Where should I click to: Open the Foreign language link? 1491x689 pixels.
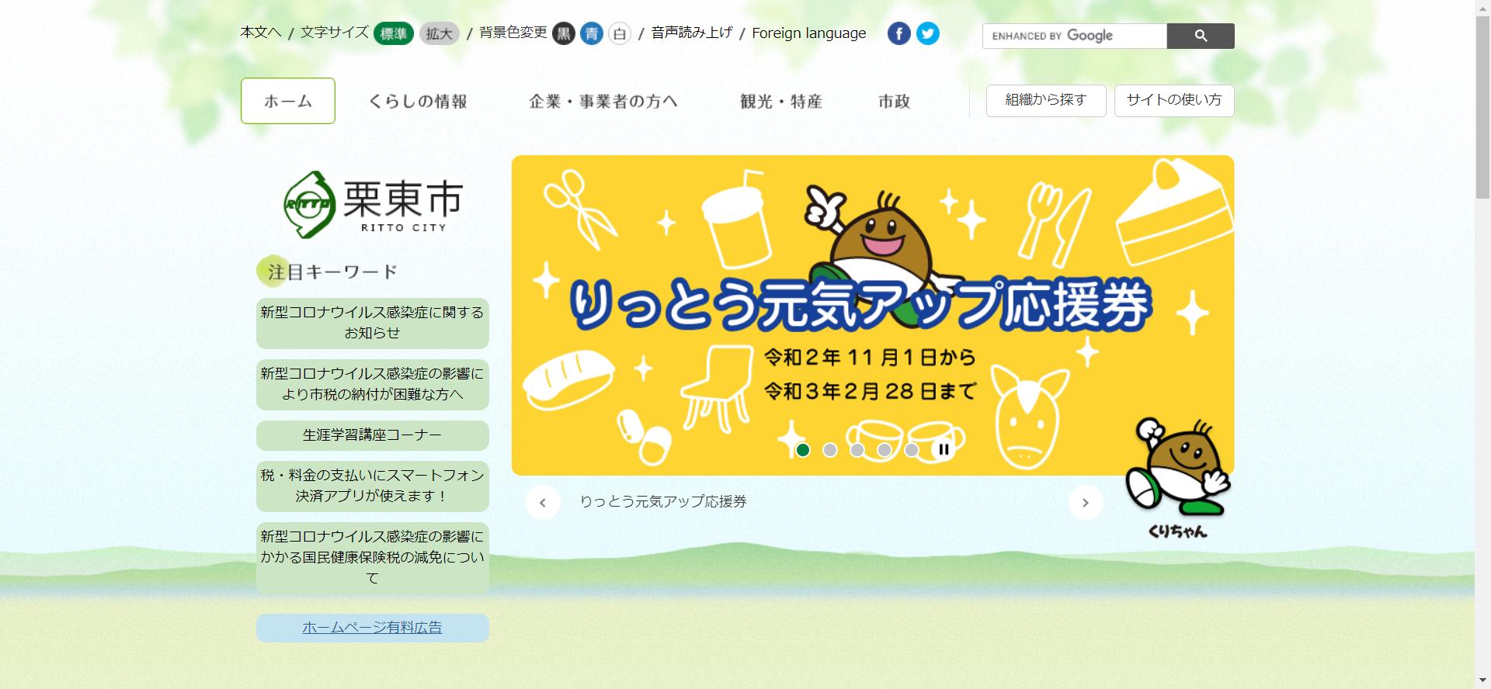pyautogui.click(x=809, y=33)
